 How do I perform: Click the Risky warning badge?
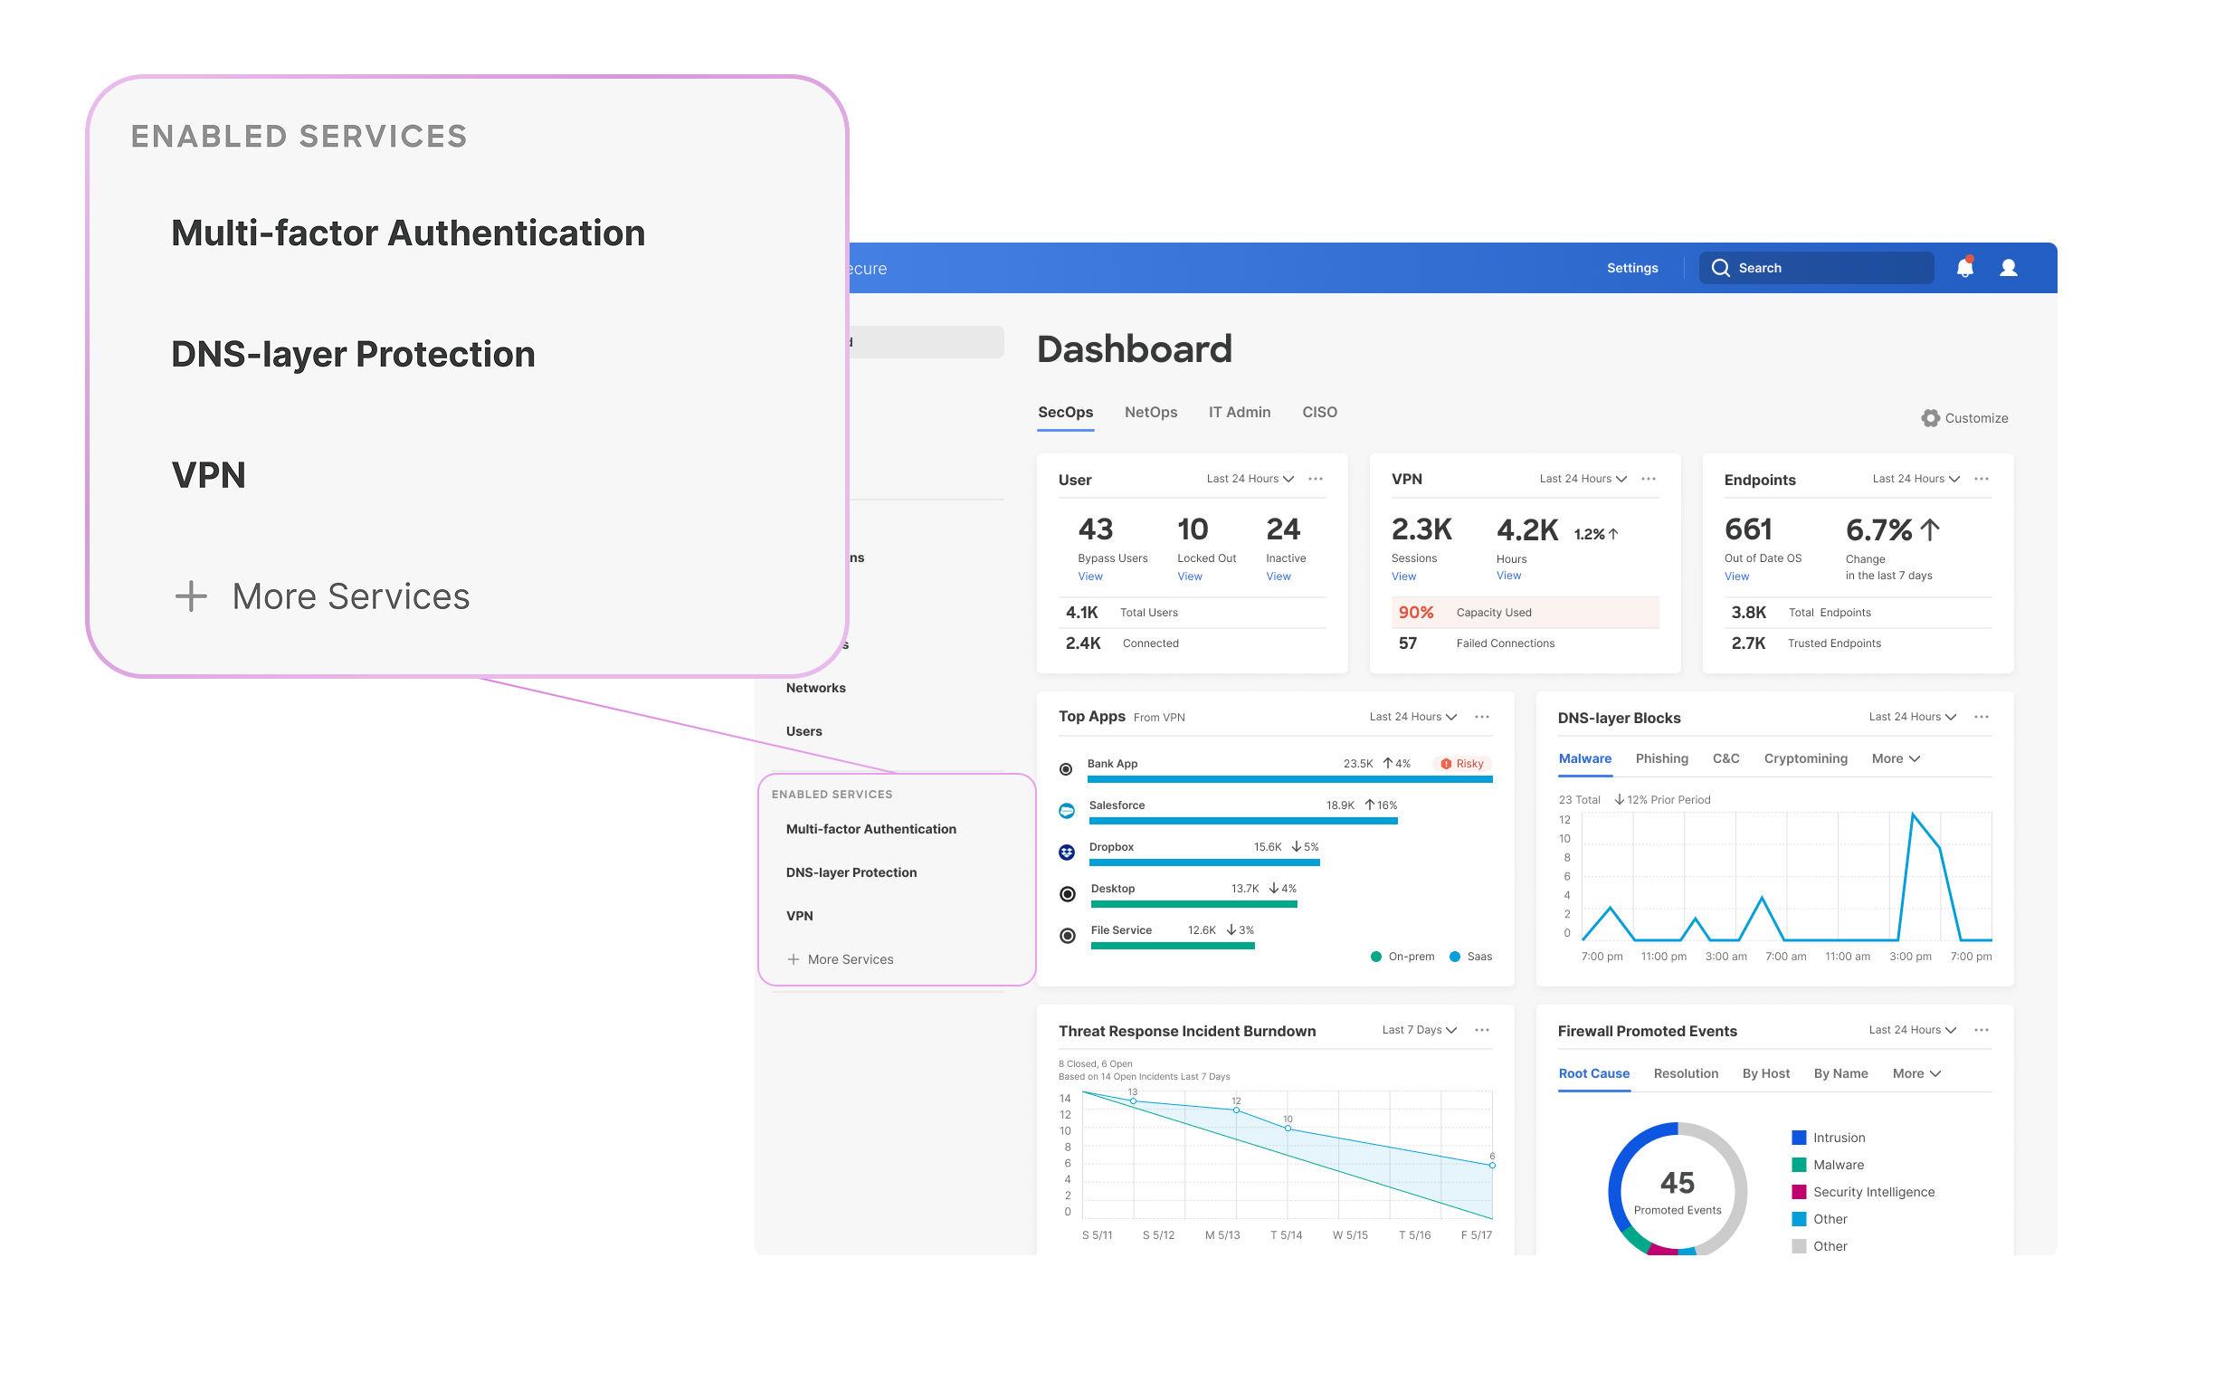coord(1462,765)
